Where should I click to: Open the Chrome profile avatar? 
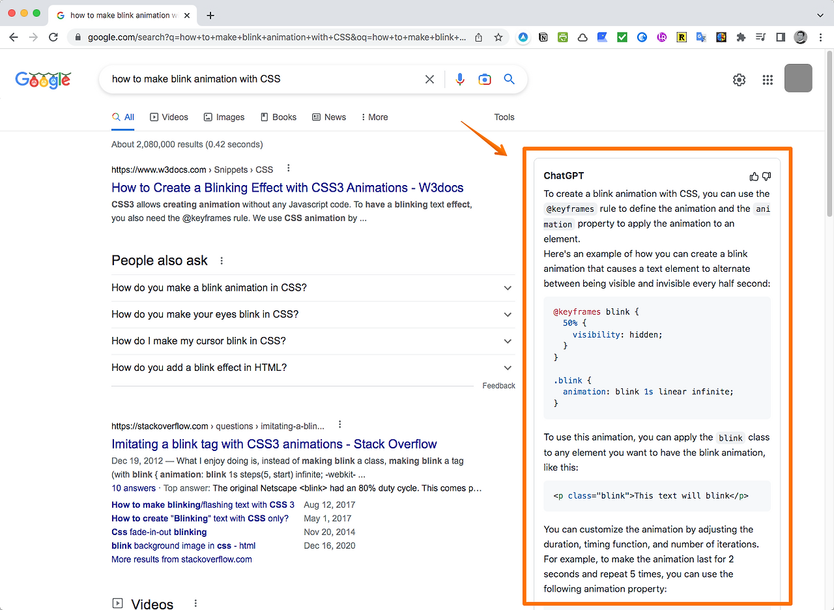point(801,37)
